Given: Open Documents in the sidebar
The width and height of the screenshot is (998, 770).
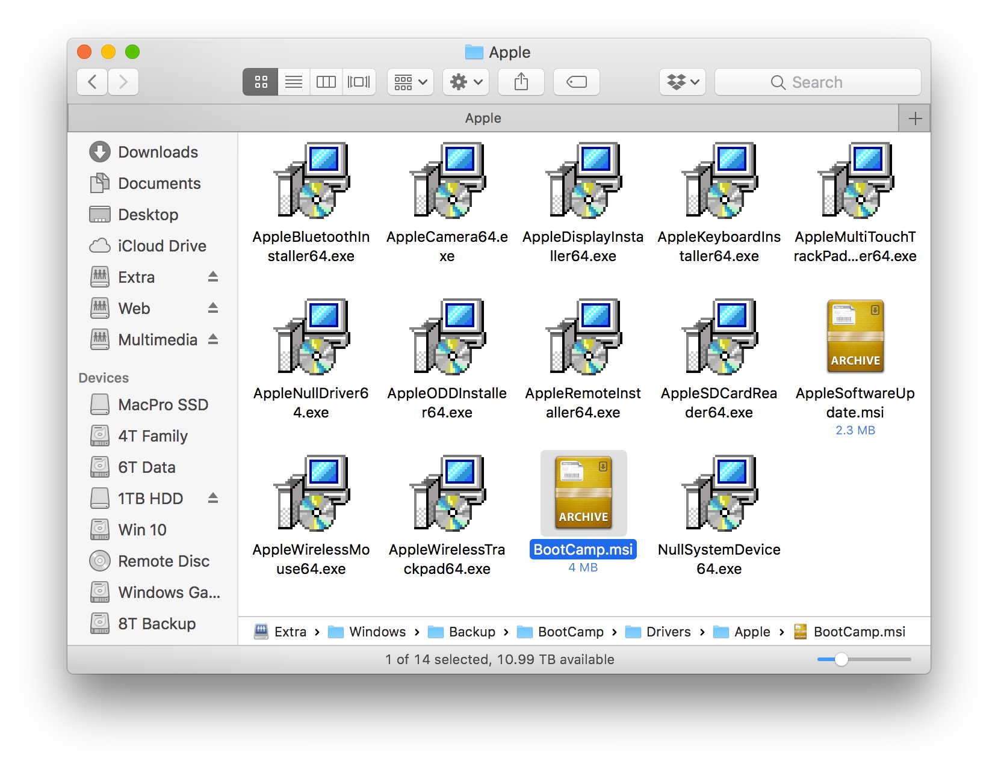Looking at the screenshot, I should [x=145, y=183].
